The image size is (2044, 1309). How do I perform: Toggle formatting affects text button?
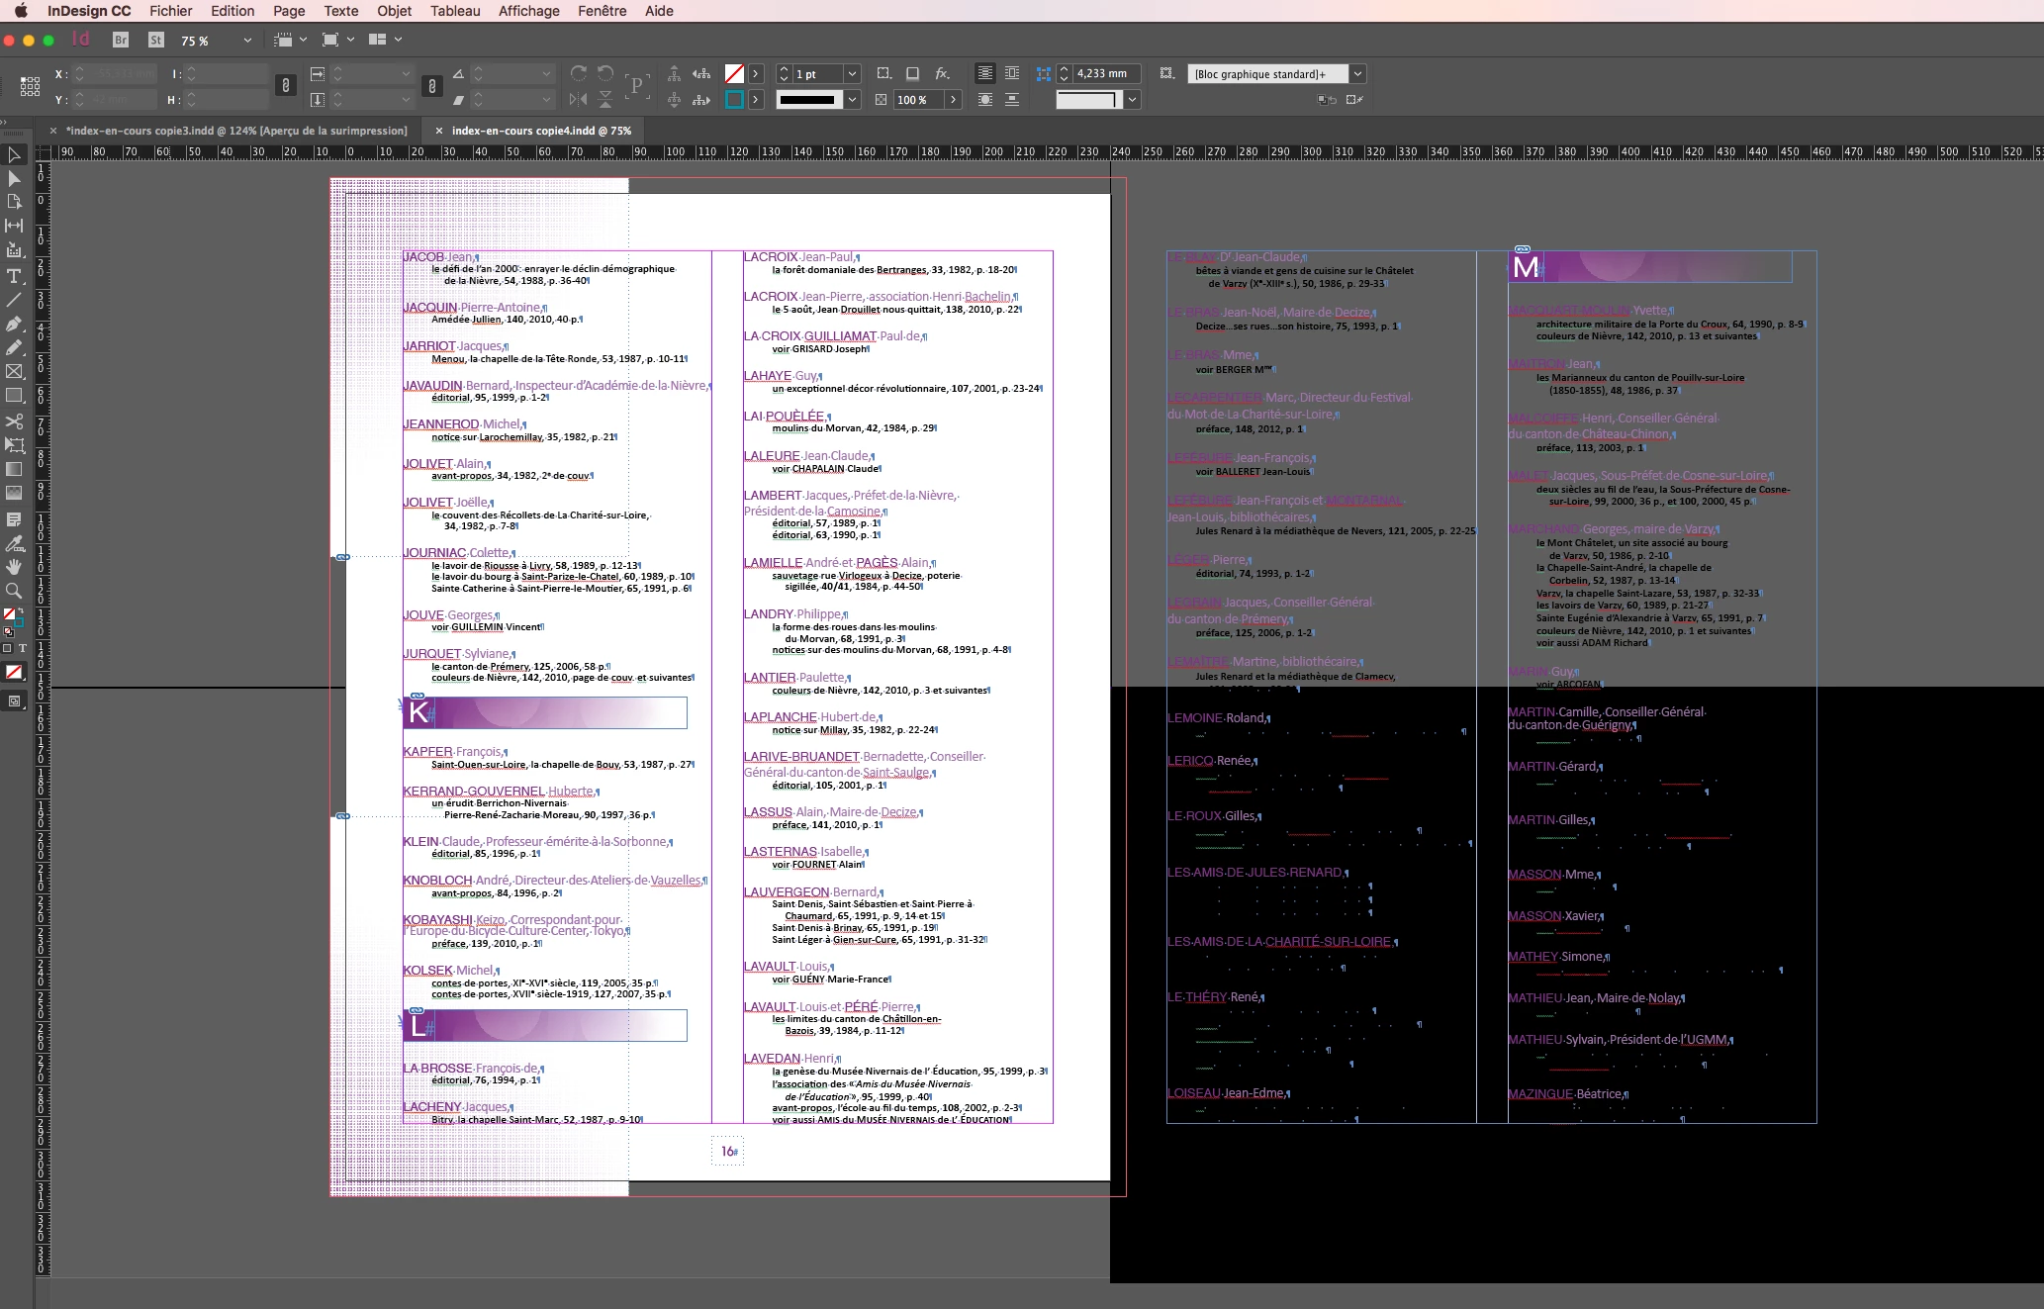click(x=22, y=648)
